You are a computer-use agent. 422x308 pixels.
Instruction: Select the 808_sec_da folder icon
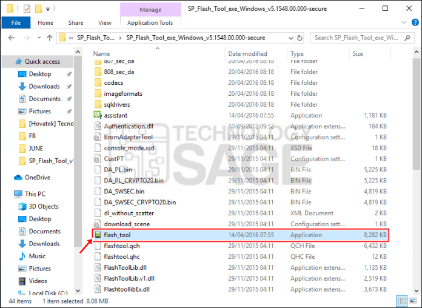[x=98, y=72]
